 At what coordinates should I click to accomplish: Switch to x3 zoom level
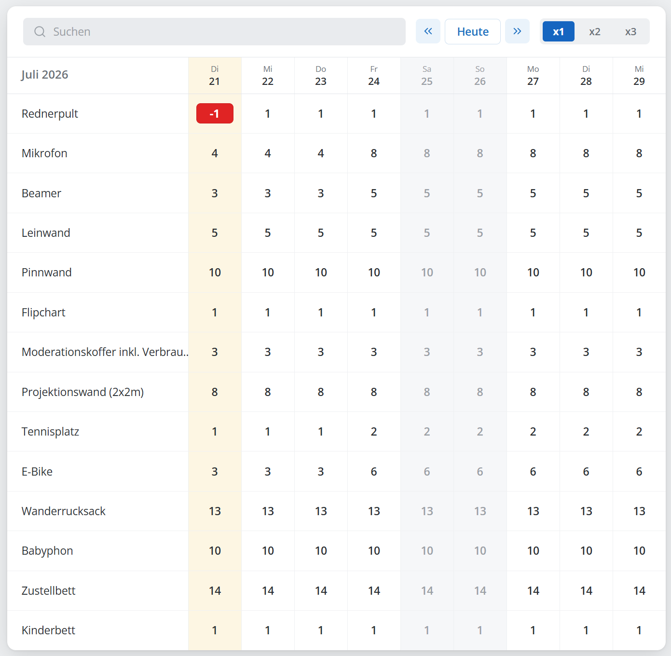click(x=630, y=31)
